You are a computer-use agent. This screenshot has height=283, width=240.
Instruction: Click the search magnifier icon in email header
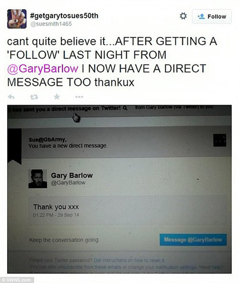pyautogui.click(x=125, y=108)
